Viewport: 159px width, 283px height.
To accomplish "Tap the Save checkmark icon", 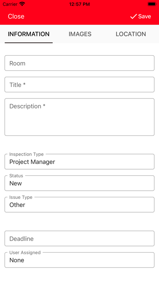I will point(133,16).
